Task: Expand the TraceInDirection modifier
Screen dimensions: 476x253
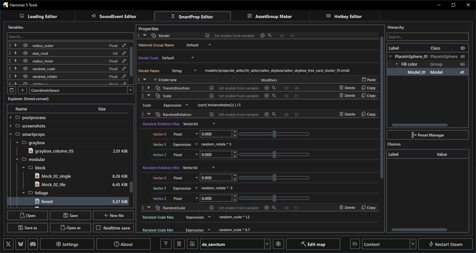Action: [149, 88]
